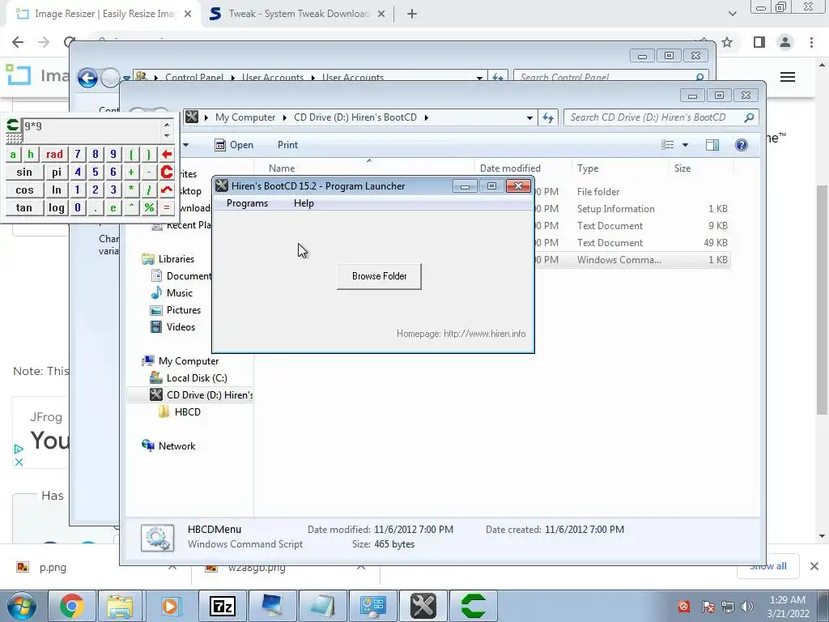Toggle the 'a' mode key on calculator
The image size is (829, 622).
(13, 155)
